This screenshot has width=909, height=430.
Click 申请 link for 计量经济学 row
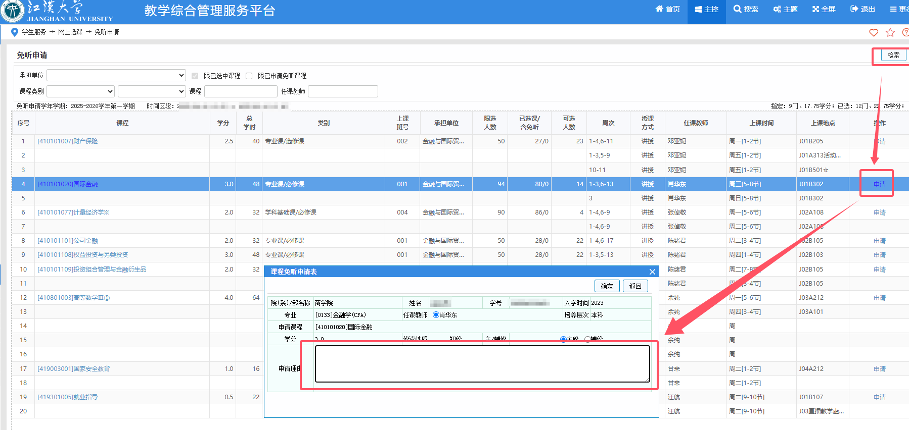pos(879,212)
